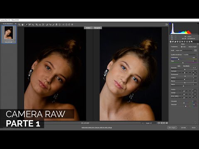
Task: Open the Effects (fx) panel tab
Action: point(184,42)
